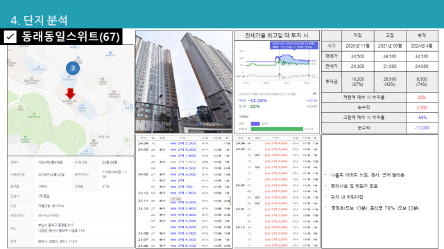Screen dimensions: 444x249
Task: Click the blue 초 school marker
Action: [x=73, y=68]
